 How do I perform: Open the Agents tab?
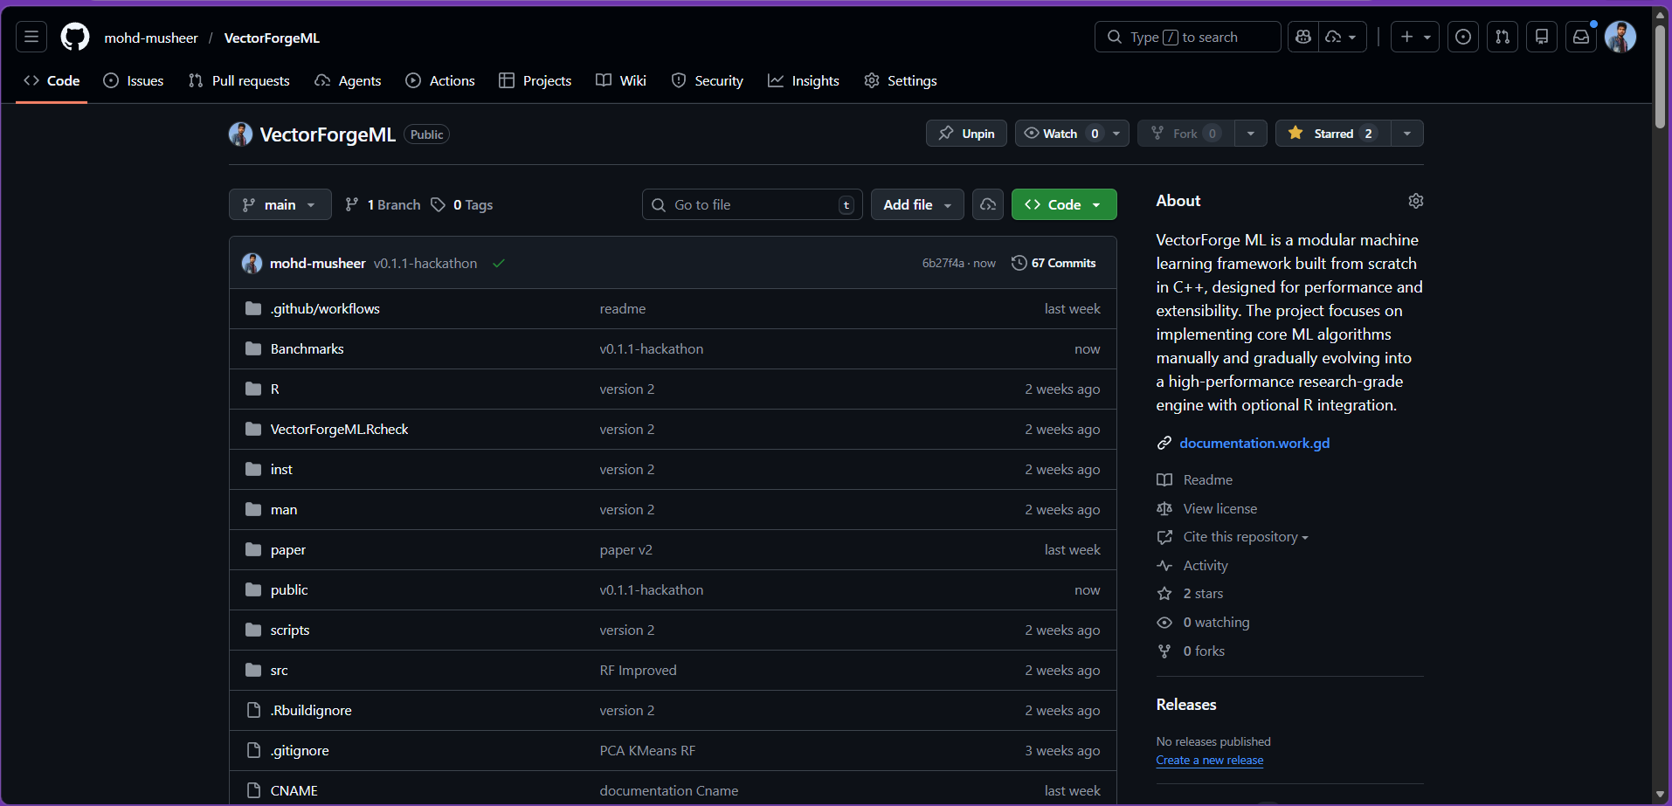pos(348,80)
